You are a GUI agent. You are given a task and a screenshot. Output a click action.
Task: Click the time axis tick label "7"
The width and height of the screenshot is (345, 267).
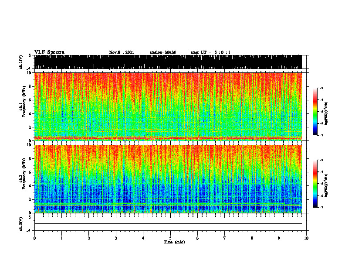[x=225, y=238]
